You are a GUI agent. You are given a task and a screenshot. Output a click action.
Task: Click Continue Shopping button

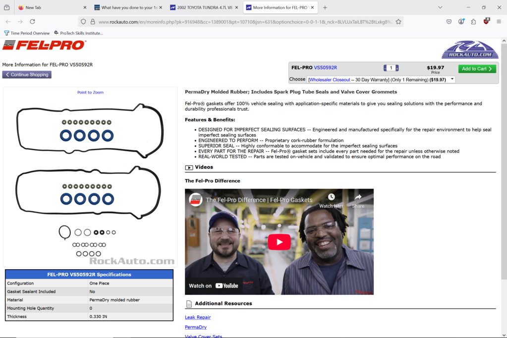(x=27, y=74)
